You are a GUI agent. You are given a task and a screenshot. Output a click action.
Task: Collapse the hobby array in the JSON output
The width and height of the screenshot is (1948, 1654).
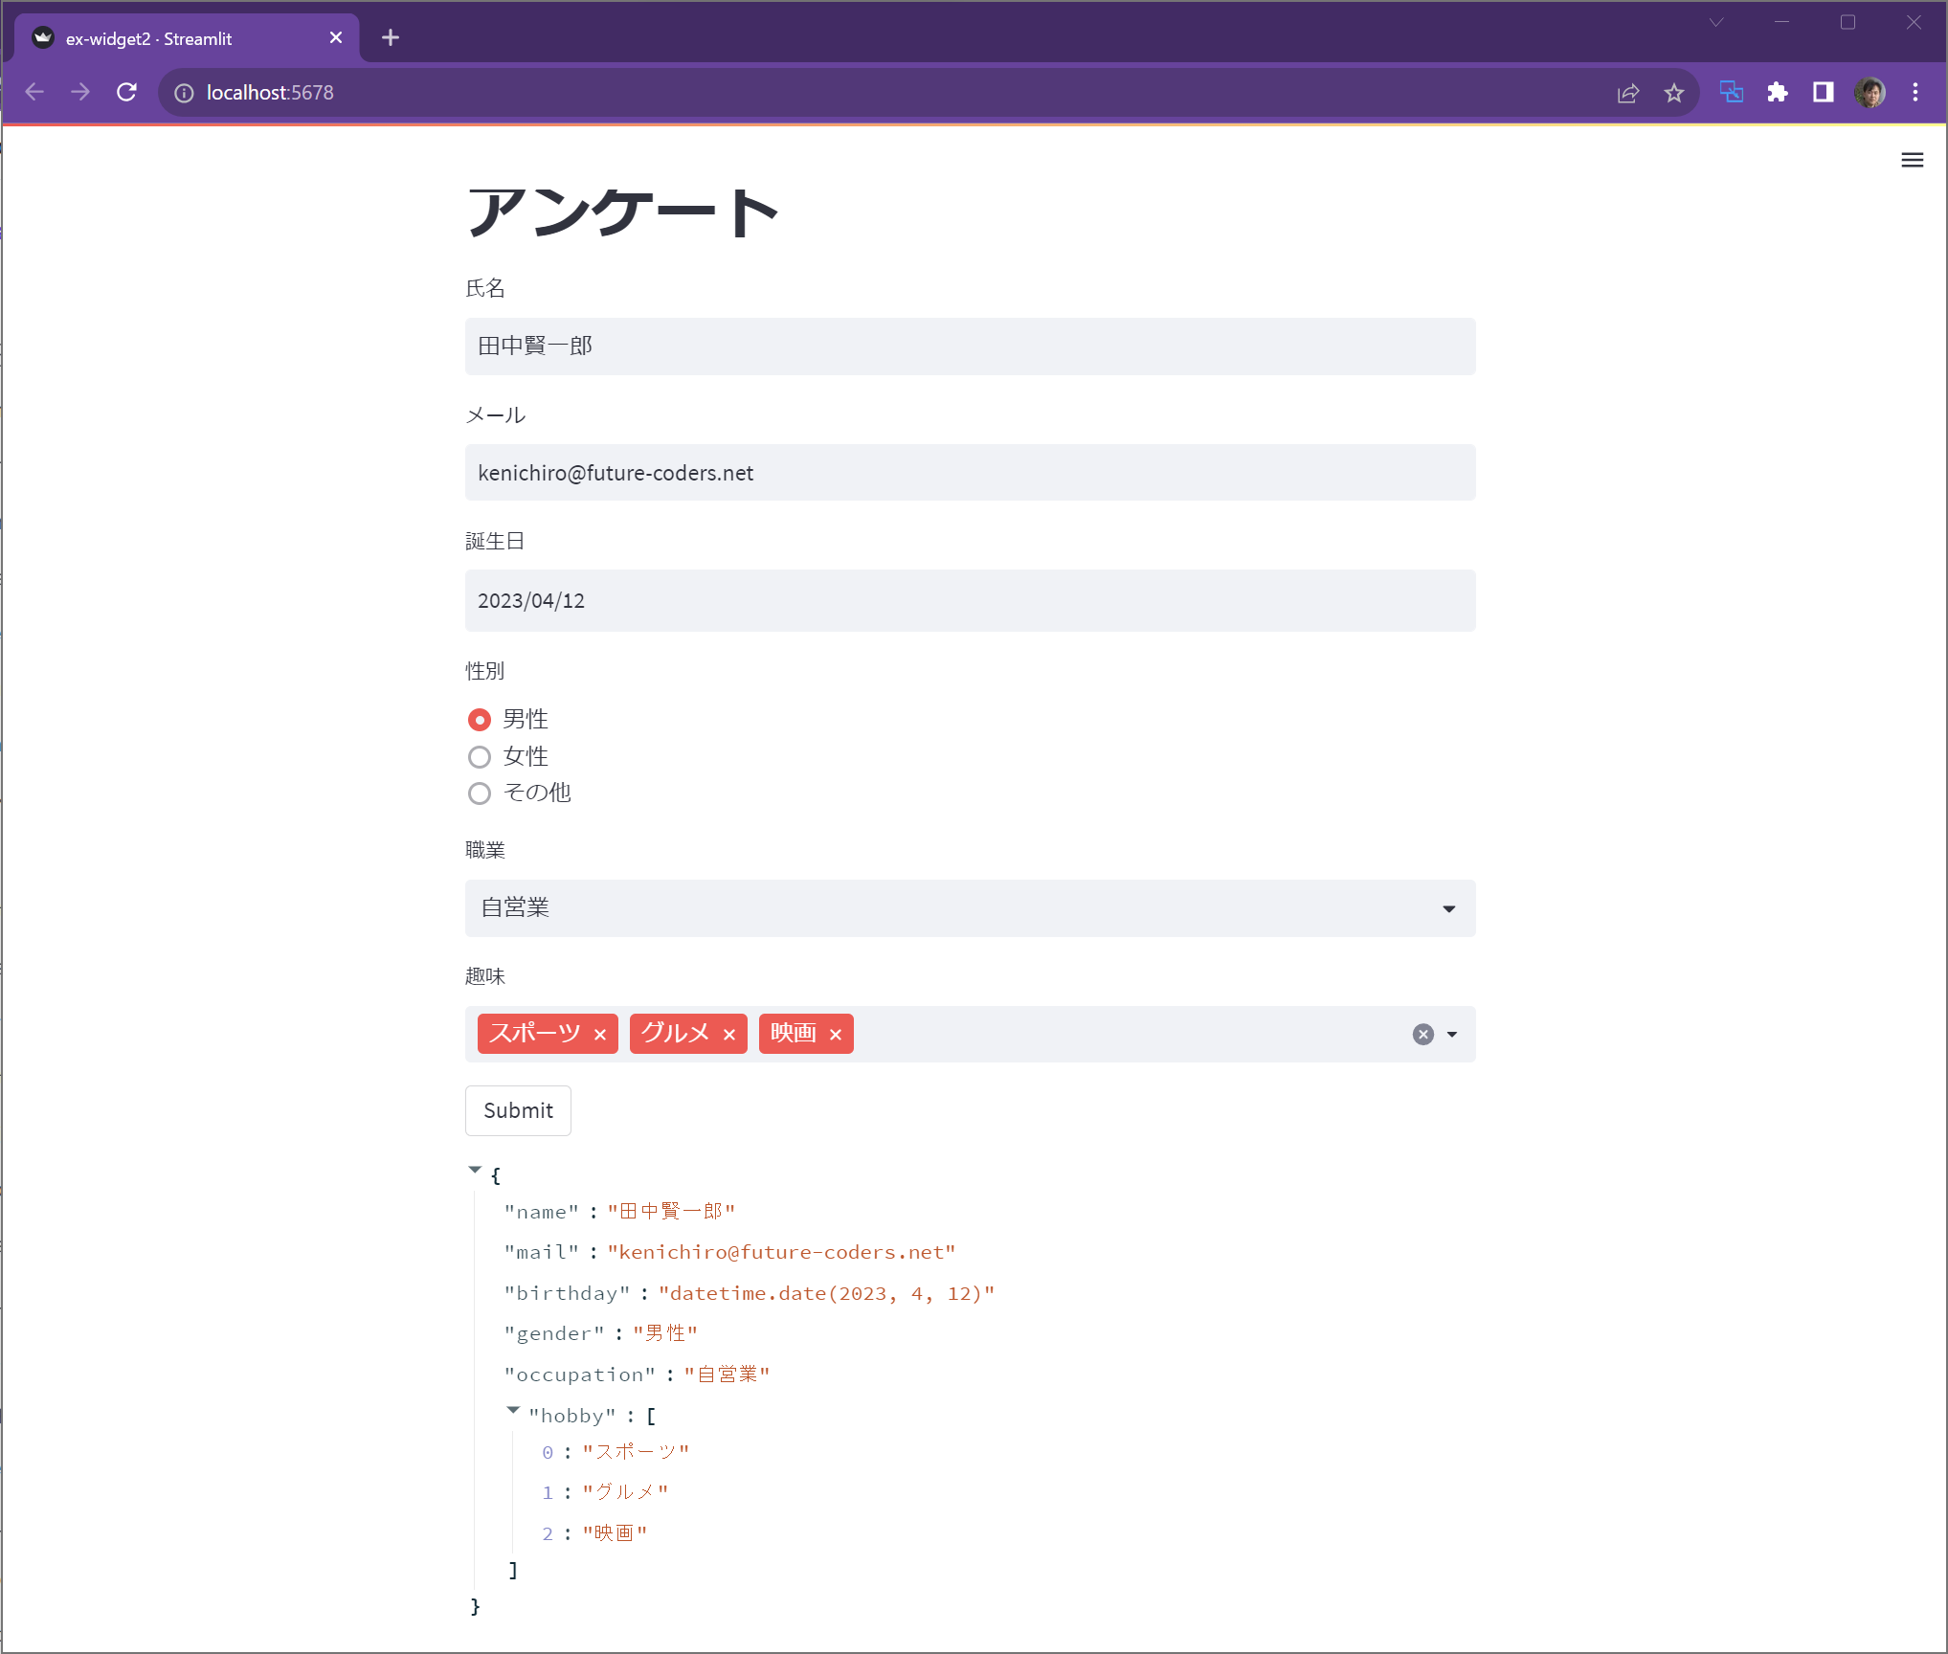514,1412
